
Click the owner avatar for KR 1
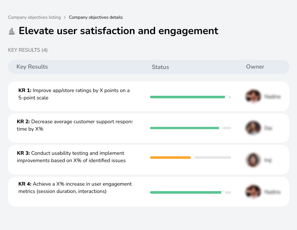(x=253, y=96)
